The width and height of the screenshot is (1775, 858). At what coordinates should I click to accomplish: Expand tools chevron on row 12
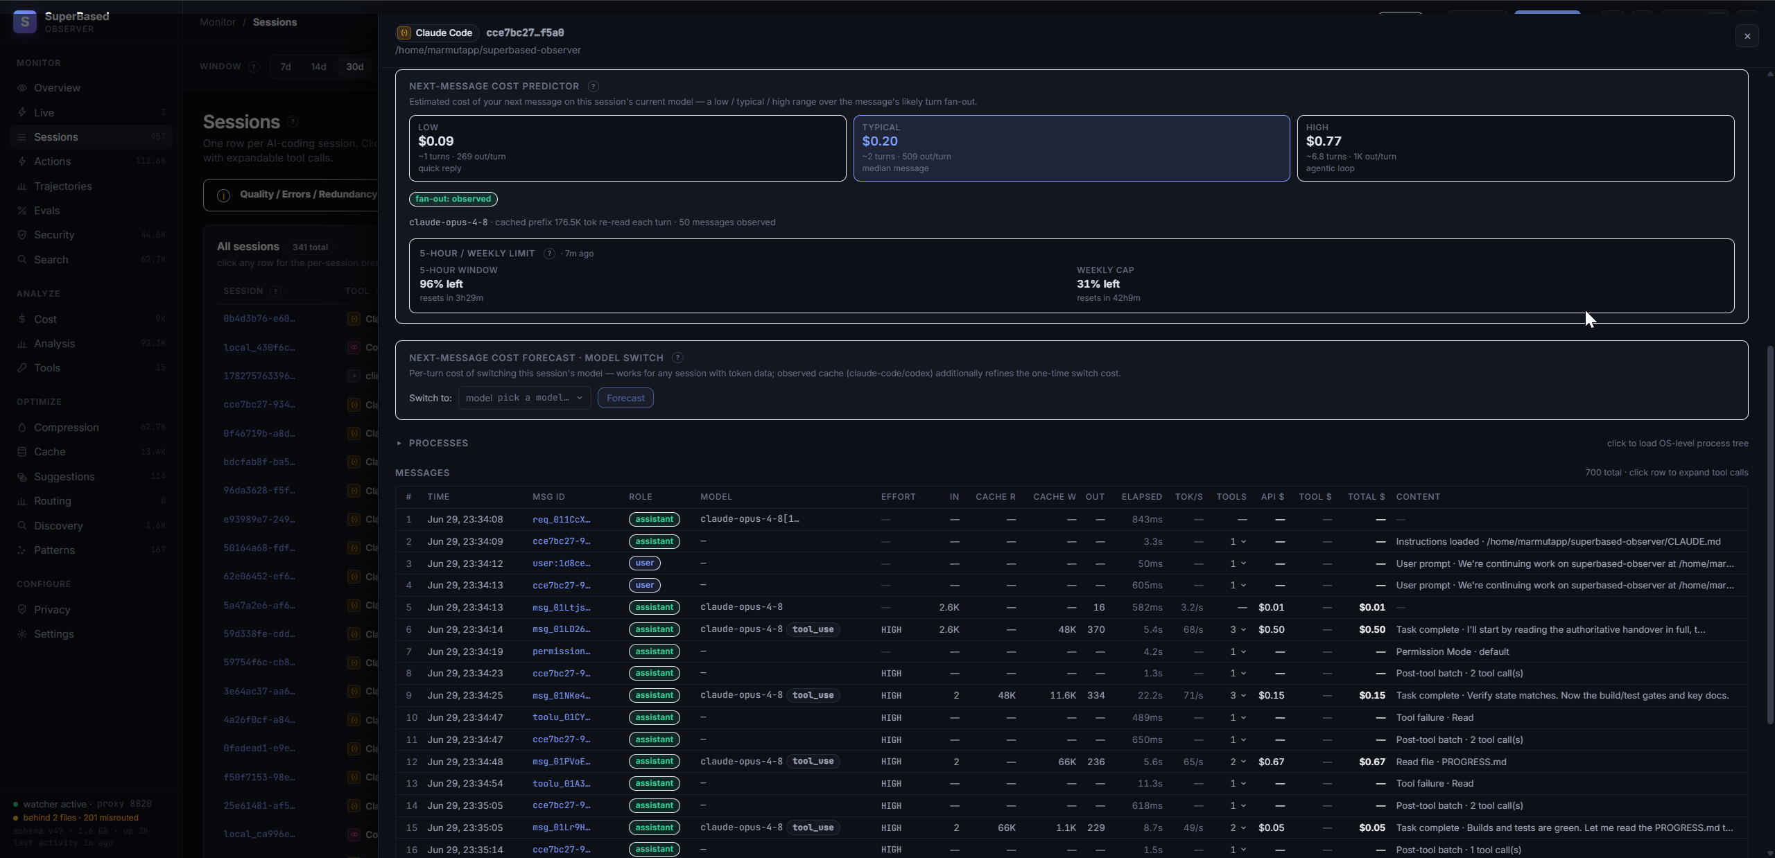point(1243,762)
